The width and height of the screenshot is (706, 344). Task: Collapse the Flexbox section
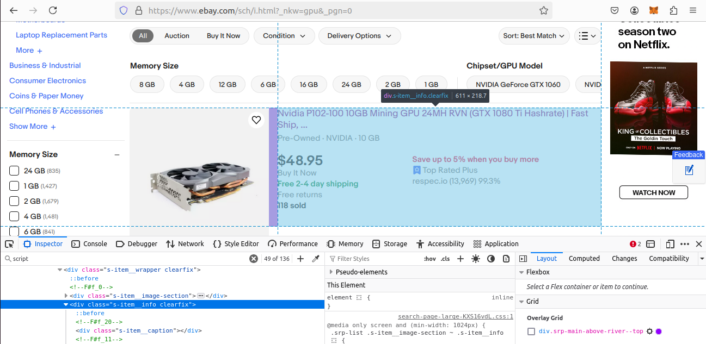tap(521, 272)
